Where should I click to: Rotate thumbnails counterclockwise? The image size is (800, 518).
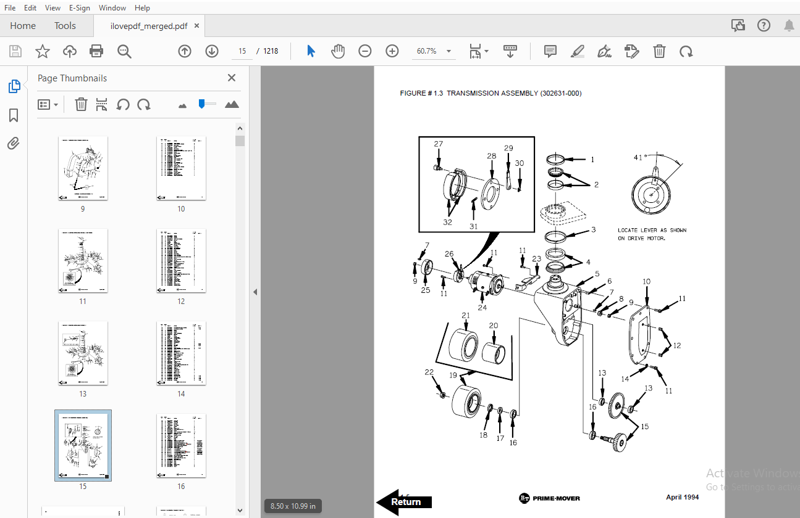[123, 104]
